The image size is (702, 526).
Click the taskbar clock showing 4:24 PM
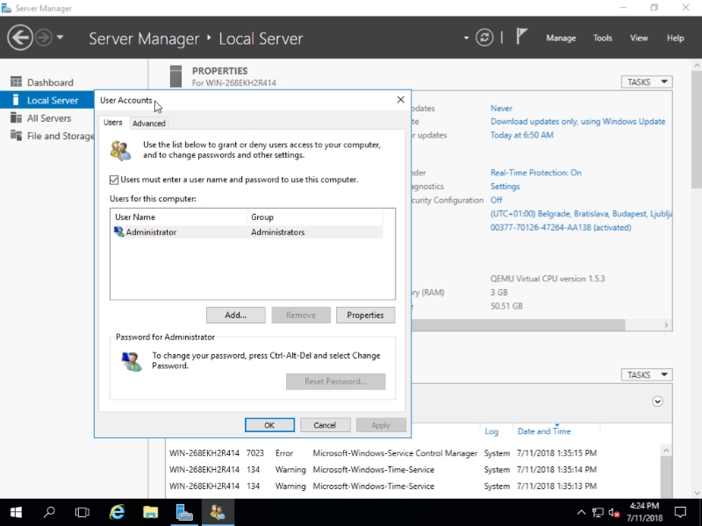[644, 512]
